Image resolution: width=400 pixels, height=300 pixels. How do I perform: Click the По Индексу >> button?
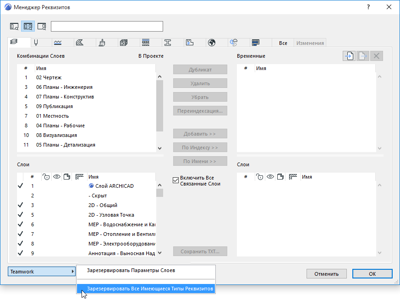tap(200, 147)
